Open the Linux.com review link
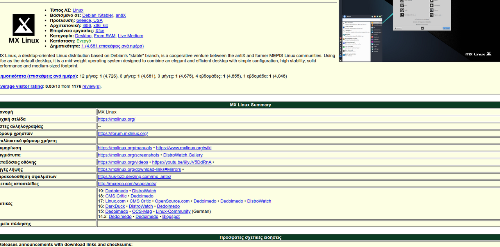Image resolution: width=500 pixels, height=247 pixels. pyautogui.click(x=115, y=201)
